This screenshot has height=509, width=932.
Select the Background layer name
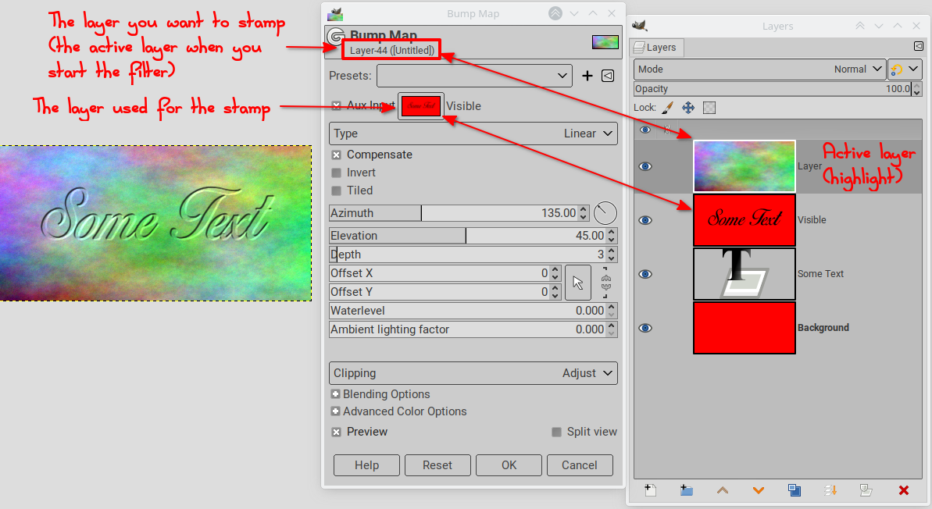(823, 328)
